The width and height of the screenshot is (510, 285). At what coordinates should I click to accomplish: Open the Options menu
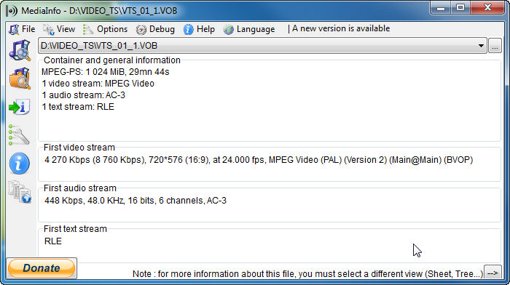tap(105, 29)
